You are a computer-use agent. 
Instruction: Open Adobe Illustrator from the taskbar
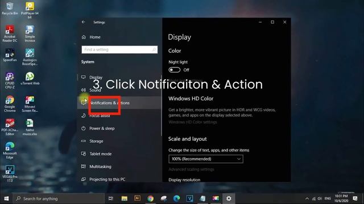(137, 198)
